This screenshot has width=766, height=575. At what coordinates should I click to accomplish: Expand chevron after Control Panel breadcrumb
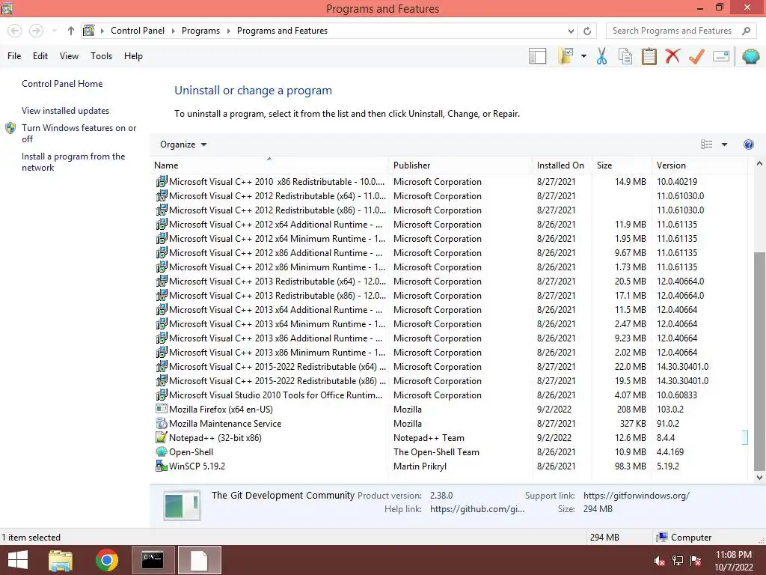click(x=173, y=31)
